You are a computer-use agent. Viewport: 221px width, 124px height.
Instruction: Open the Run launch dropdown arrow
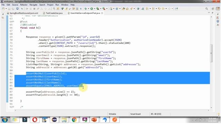pos(94,9)
